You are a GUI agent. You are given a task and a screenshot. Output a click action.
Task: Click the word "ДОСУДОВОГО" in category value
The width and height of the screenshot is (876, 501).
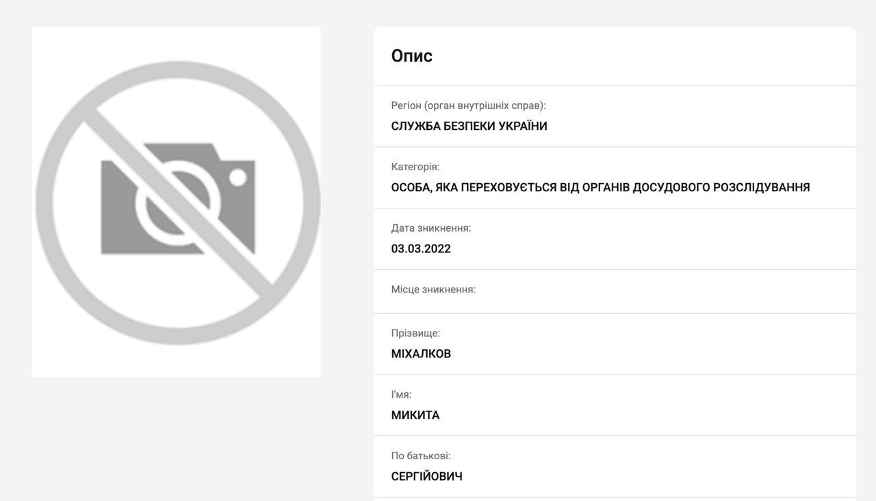coord(671,187)
